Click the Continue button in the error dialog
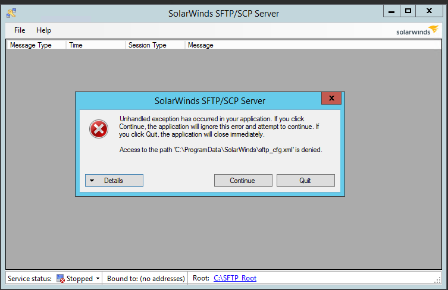Screen dimensions: 448x290 pos(243,181)
